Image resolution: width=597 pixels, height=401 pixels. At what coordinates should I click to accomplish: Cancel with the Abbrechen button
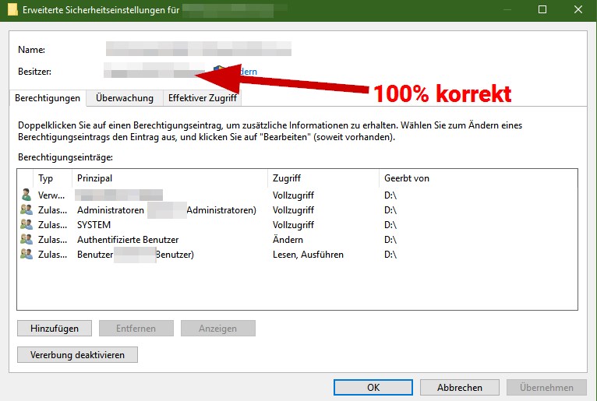460,387
